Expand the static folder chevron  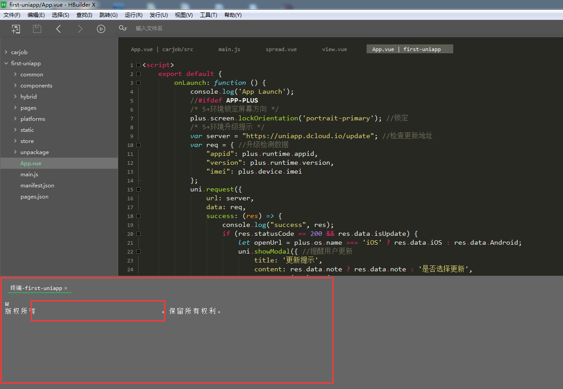pyautogui.click(x=15, y=130)
